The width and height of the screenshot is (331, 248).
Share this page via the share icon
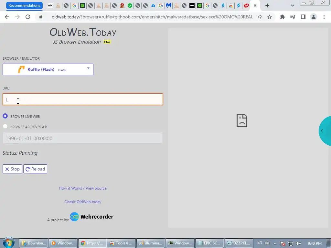[x=259, y=17]
